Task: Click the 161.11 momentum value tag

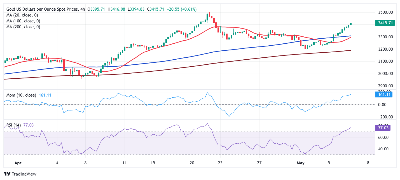Action: point(383,95)
